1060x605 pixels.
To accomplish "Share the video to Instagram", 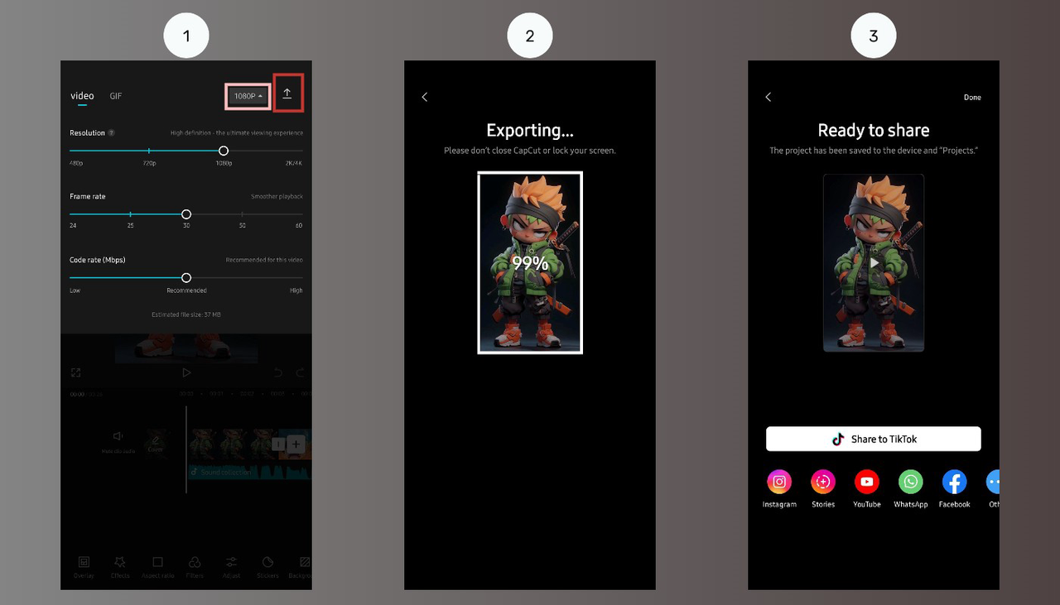I will [x=779, y=482].
